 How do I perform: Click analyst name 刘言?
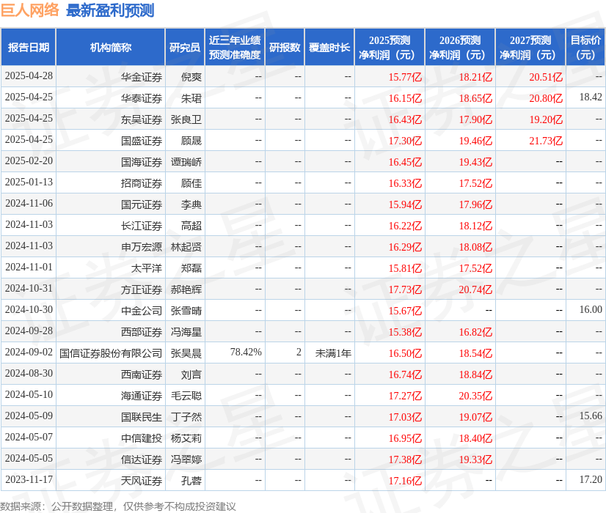coord(191,374)
